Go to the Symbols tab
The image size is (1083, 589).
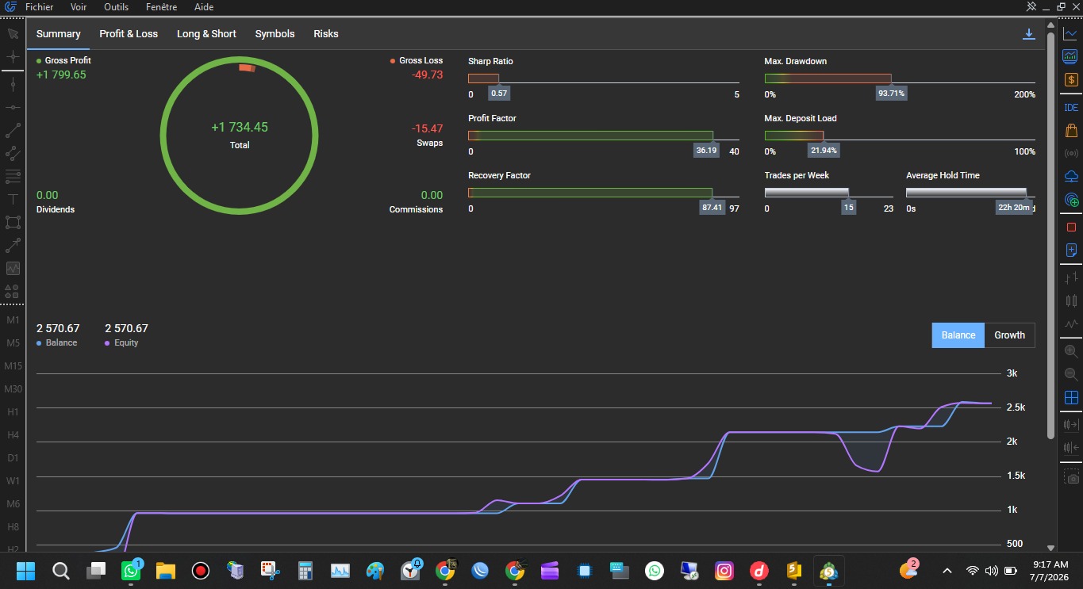(275, 34)
